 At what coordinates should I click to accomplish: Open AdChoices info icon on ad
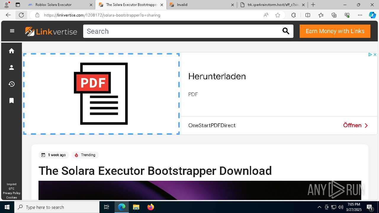pyautogui.click(x=370, y=55)
